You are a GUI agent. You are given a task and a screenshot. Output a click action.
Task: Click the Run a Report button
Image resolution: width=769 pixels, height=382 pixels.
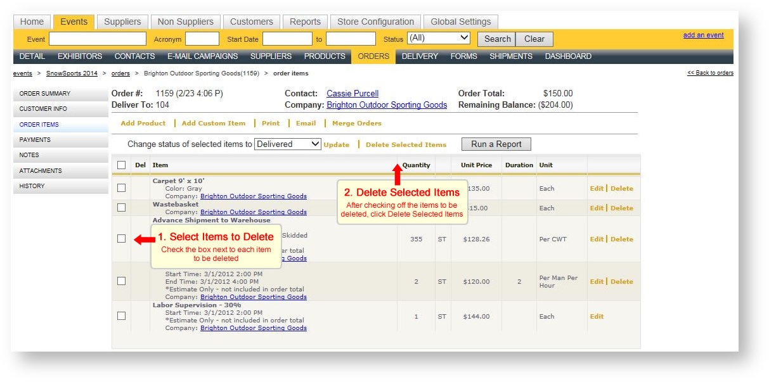point(496,144)
